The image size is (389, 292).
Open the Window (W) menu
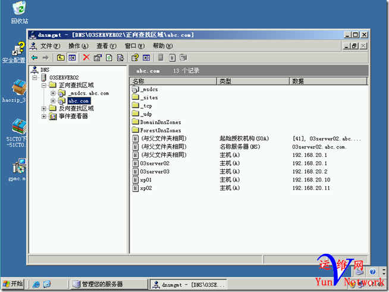click(x=134, y=46)
